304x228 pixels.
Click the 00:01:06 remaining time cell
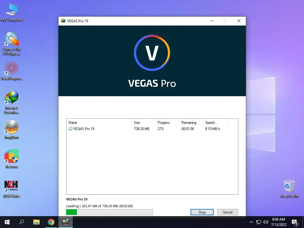coord(188,129)
